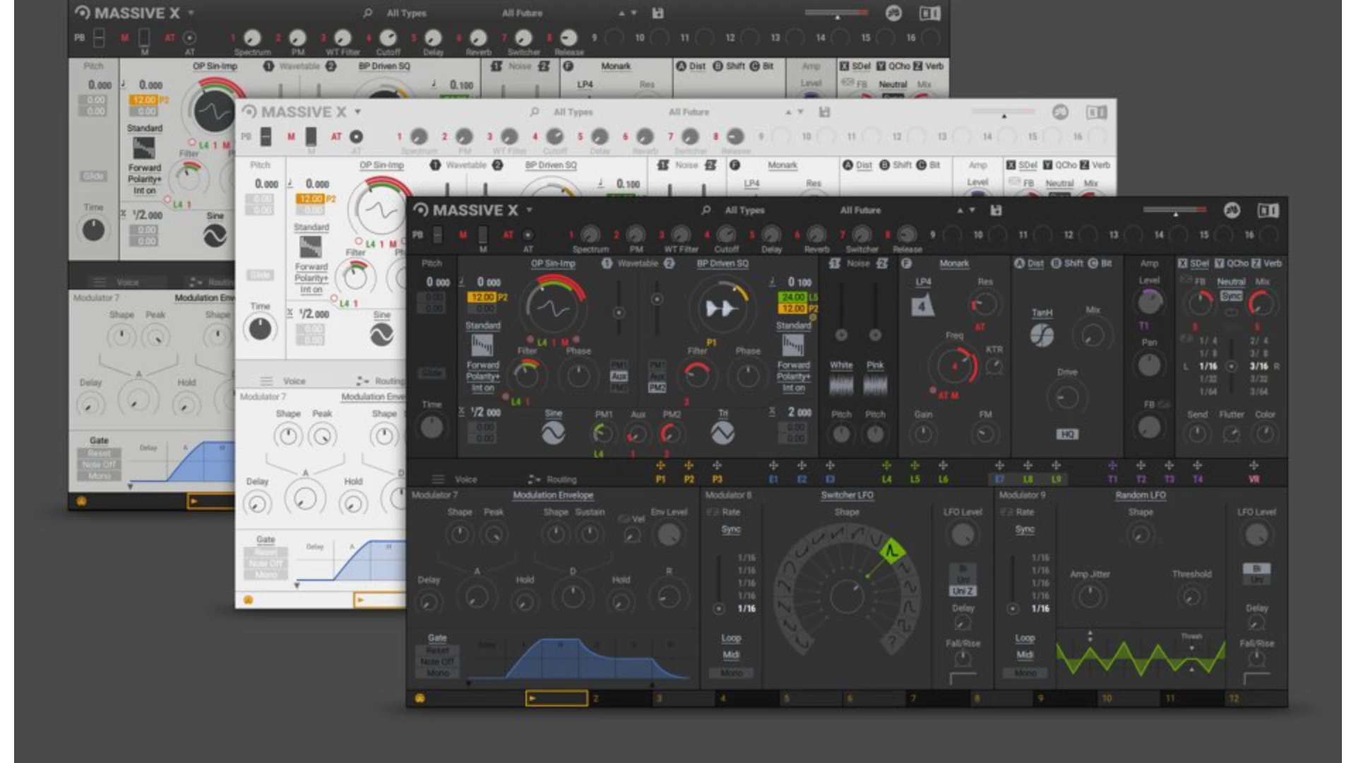Click Midi in the Modulator 9 section
This screenshot has width=1356, height=763.
pos(1025,654)
